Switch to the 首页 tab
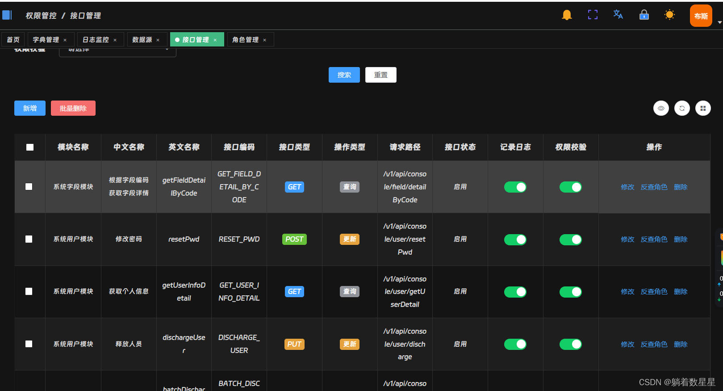The image size is (723, 391). [13, 39]
